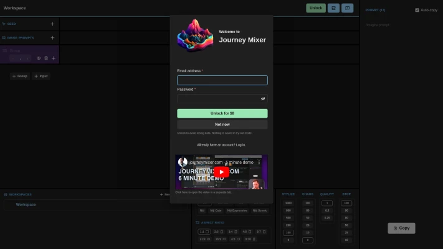This screenshot has width=443, height=249.
Task: Select the Niji Cute style option
Action: (x=216, y=210)
